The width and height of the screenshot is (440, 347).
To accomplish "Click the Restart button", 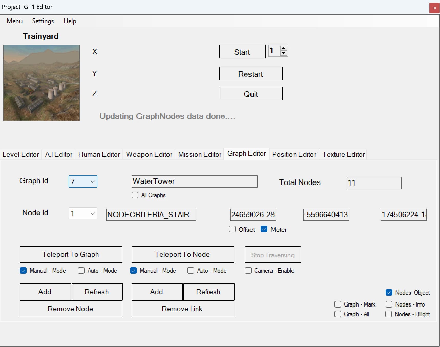I will (x=251, y=74).
